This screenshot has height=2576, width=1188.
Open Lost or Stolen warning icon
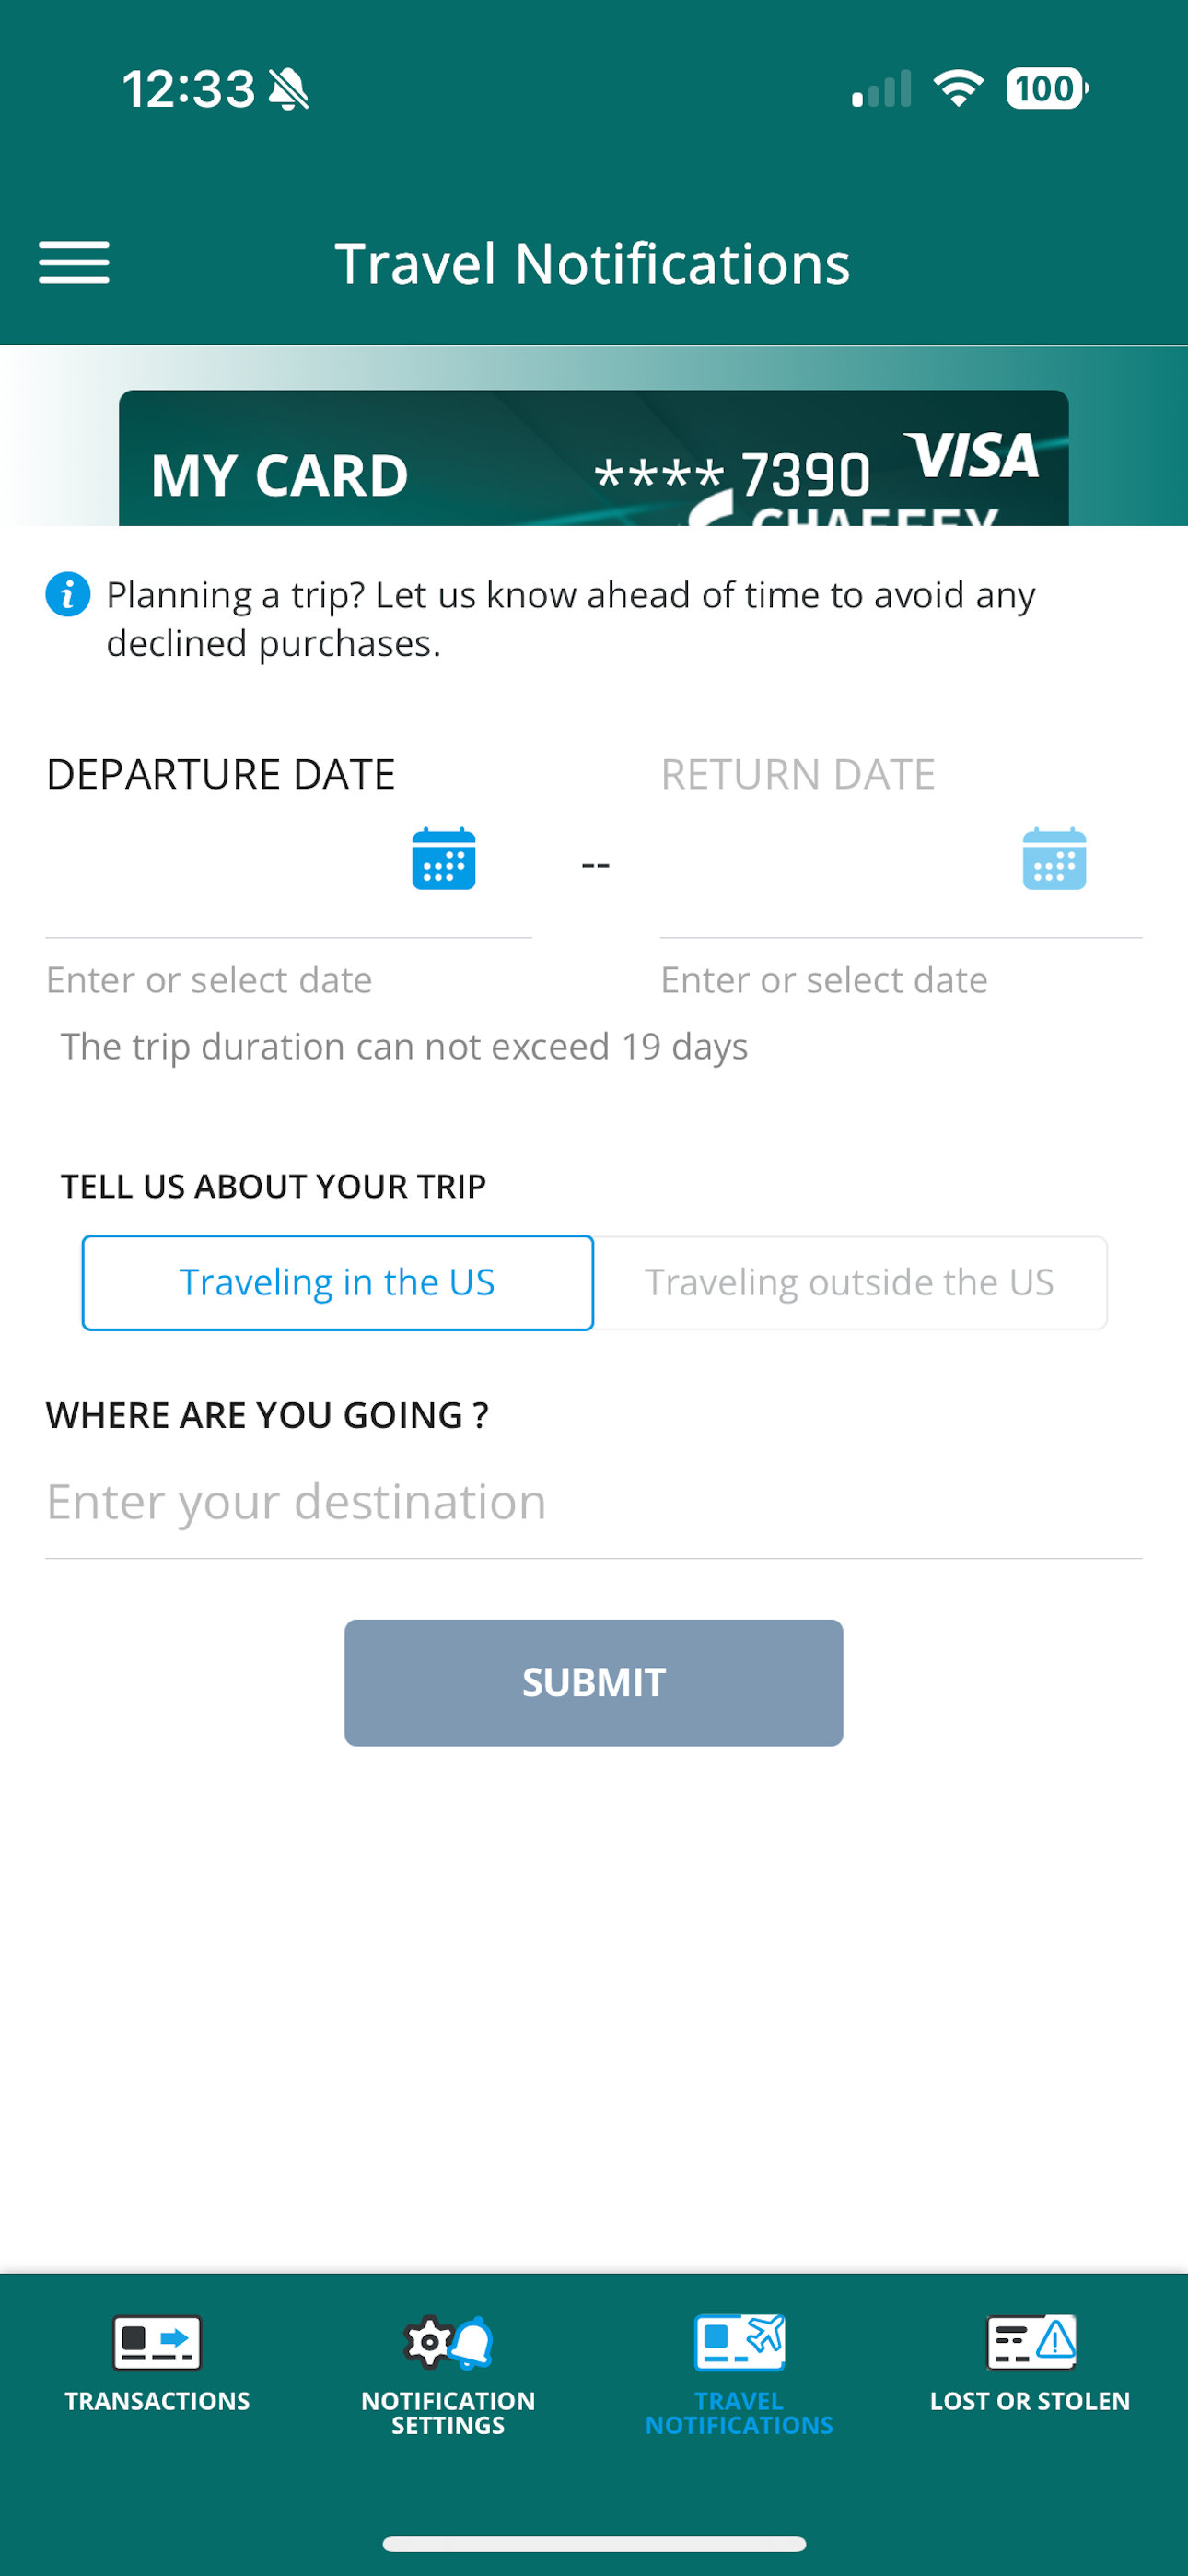(x=1031, y=2343)
